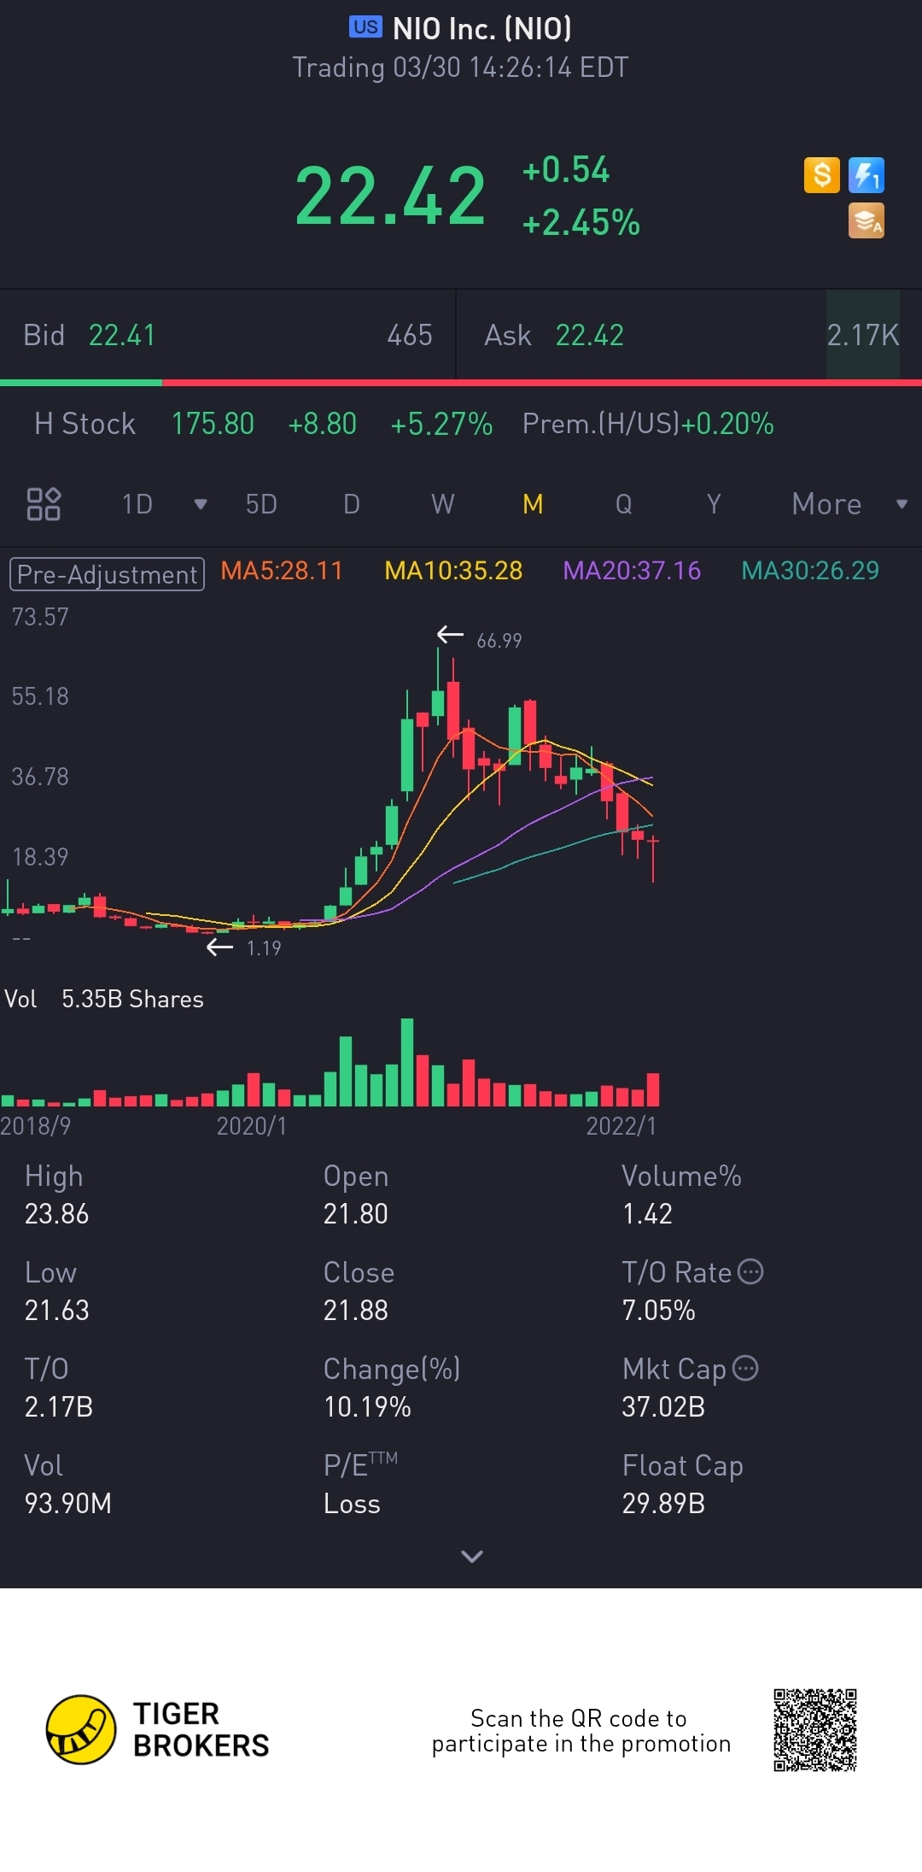Viewport: 922px width, 1872px height.
Task: Tap the Low value 21.63
Action: [x=56, y=1310]
